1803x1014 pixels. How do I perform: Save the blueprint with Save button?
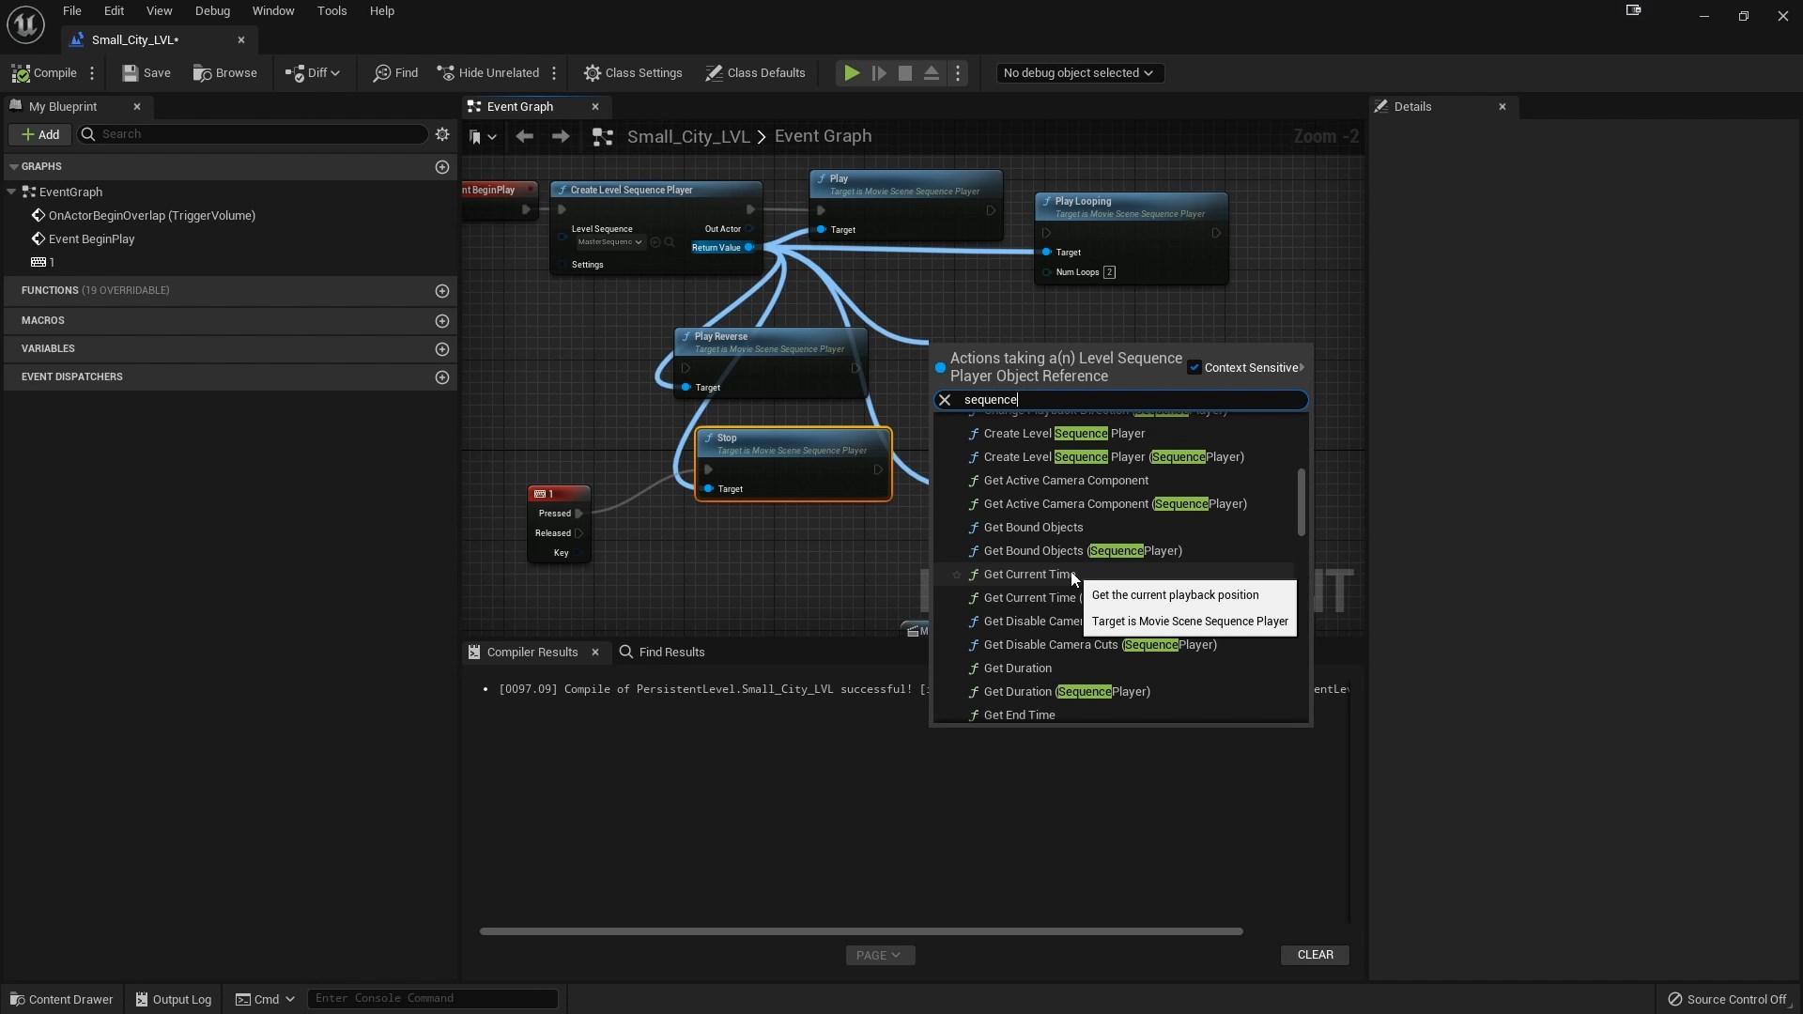[146, 73]
